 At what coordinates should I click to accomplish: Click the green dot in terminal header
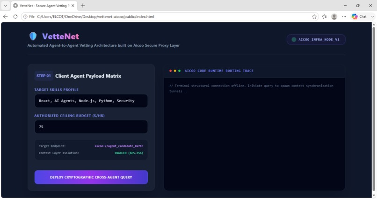[x=179, y=71]
